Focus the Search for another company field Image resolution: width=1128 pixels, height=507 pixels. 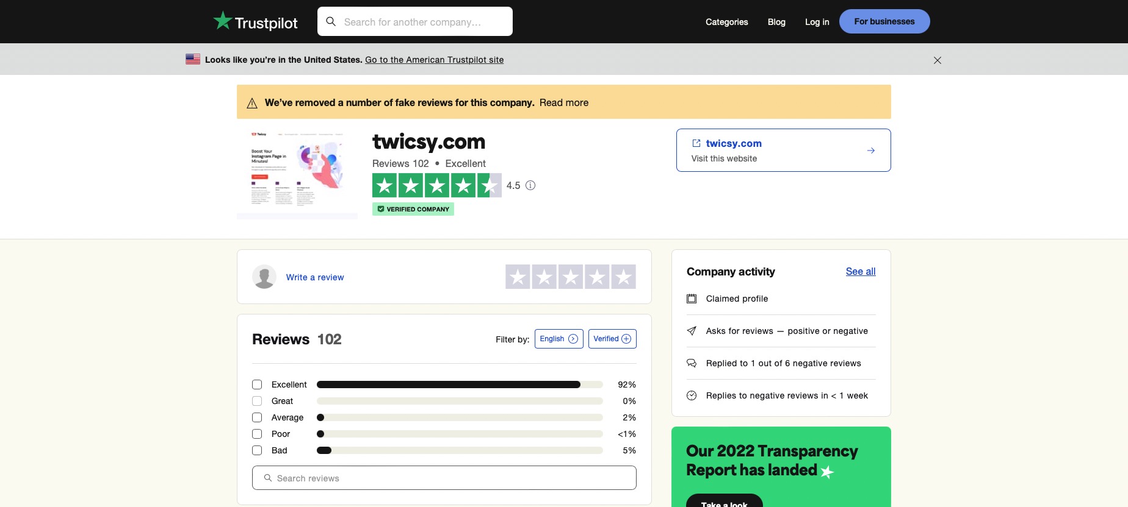point(415,21)
